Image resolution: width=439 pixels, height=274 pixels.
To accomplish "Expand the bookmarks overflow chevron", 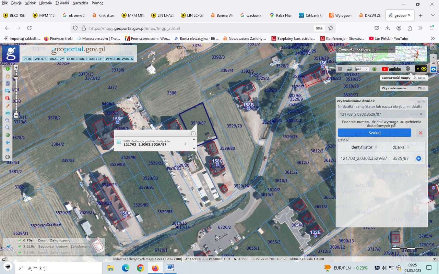I will coord(432,38).
